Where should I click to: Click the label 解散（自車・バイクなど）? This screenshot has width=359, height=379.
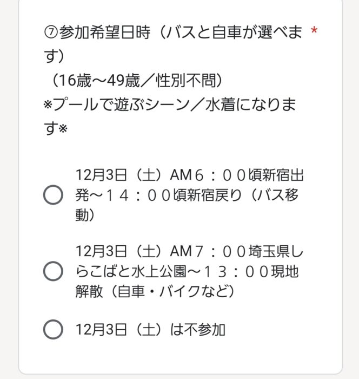pos(155,291)
